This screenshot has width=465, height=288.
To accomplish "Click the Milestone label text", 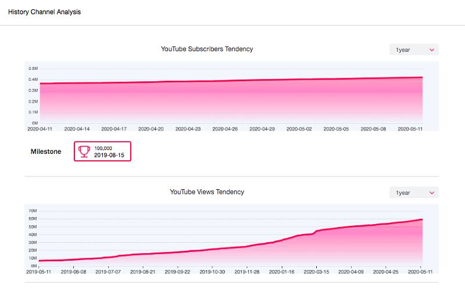I will pyautogui.click(x=46, y=152).
